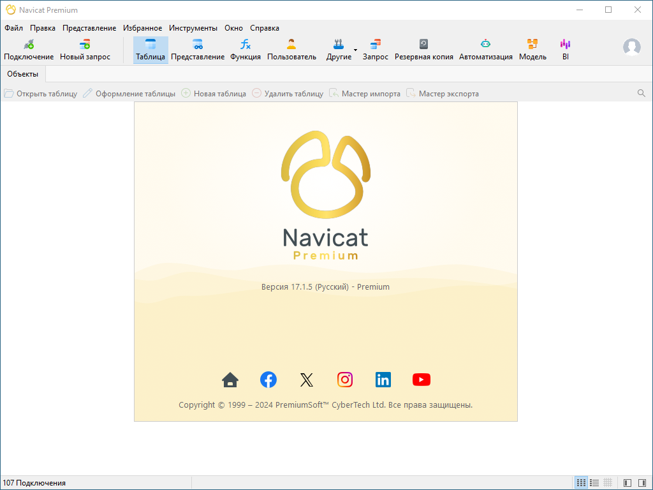Open the Правка menu
Screen dimensions: 653x490
point(43,28)
